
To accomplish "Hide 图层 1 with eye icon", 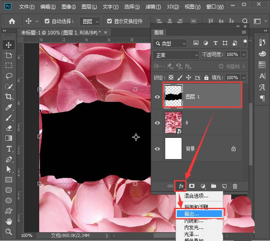I will (157, 97).
